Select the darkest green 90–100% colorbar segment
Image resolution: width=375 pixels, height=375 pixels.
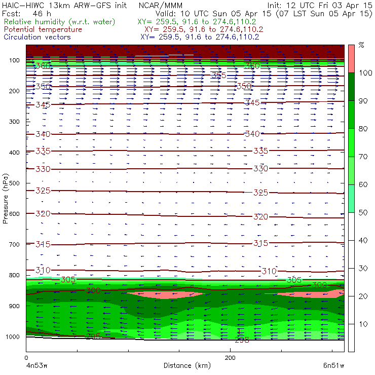[x=351, y=87]
